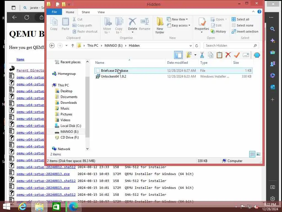This screenshot has height=212, width=282.
Task: Click Cut in the ribbon Clipboard group
Action: pos(77,19)
